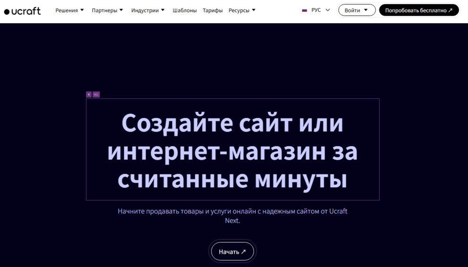This screenshot has width=468, height=267.
Task: Select the РУС language label
Action: click(x=316, y=10)
